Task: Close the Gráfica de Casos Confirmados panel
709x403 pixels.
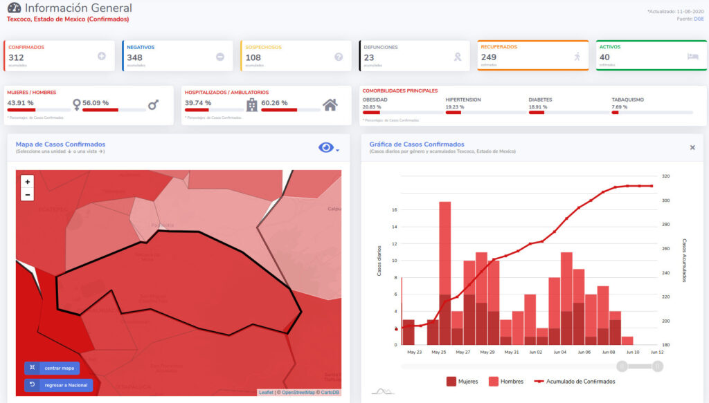Action: coord(692,147)
